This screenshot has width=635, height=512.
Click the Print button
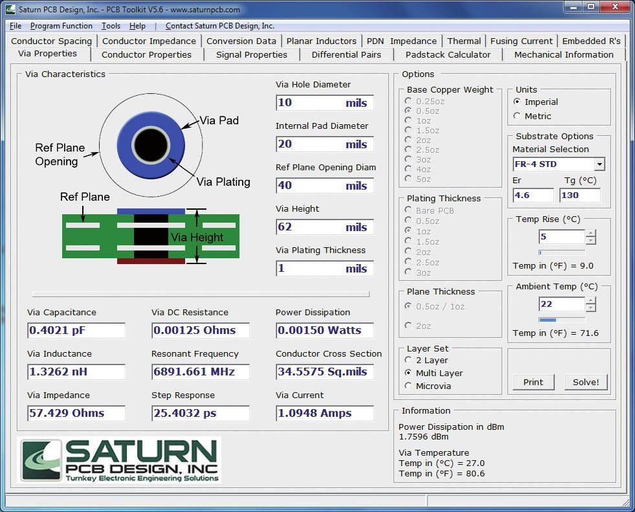coord(533,382)
